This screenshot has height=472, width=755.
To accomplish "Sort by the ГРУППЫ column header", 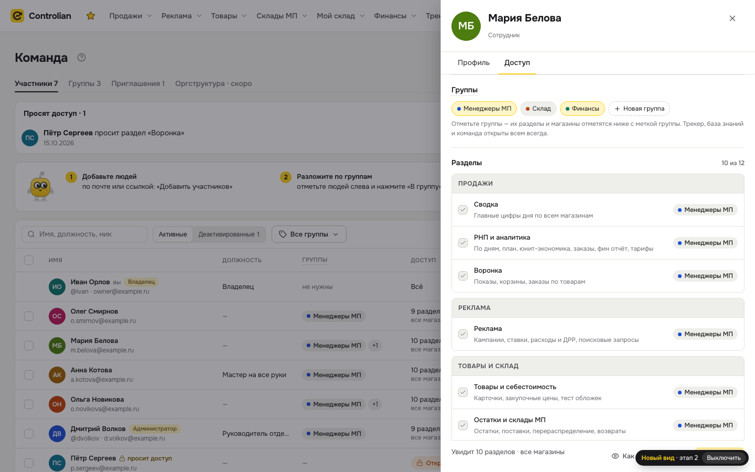I will tap(315, 260).
